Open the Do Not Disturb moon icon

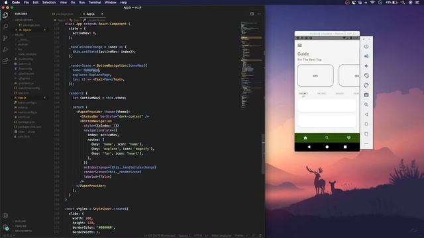354,3
